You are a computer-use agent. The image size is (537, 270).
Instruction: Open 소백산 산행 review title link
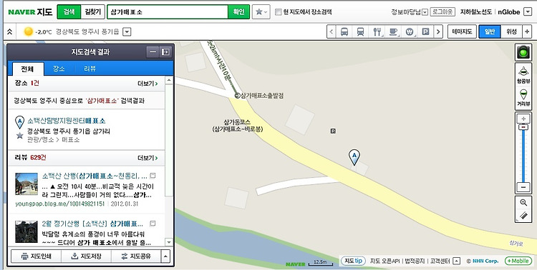tap(95, 176)
